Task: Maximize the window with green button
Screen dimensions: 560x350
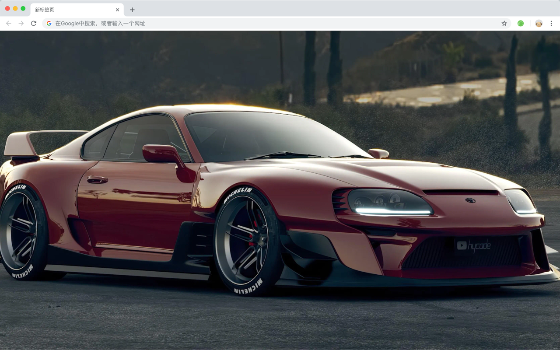Action: point(23,8)
